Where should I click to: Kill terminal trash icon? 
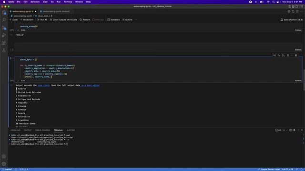pos(295,130)
